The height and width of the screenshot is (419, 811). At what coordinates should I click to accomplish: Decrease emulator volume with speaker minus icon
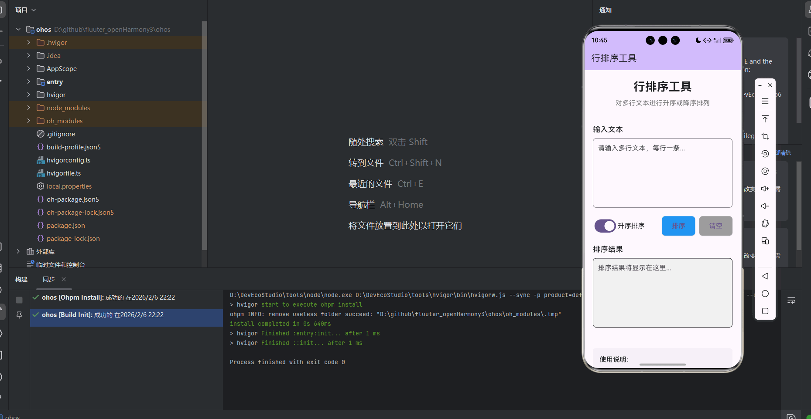click(x=765, y=206)
